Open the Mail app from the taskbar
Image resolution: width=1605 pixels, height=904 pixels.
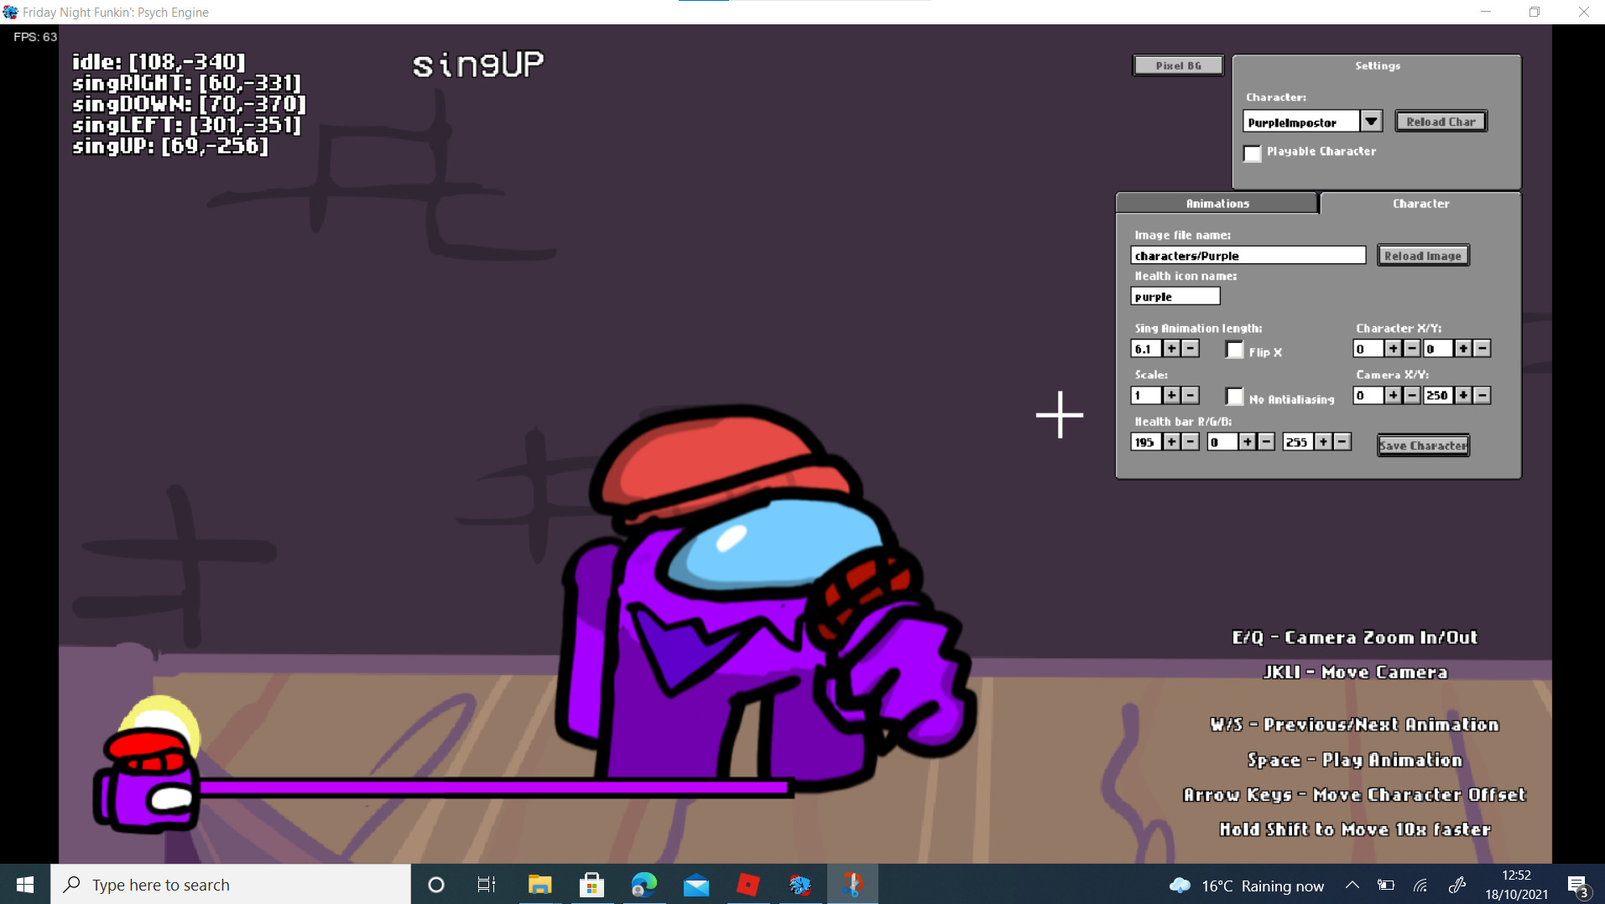[696, 884]
